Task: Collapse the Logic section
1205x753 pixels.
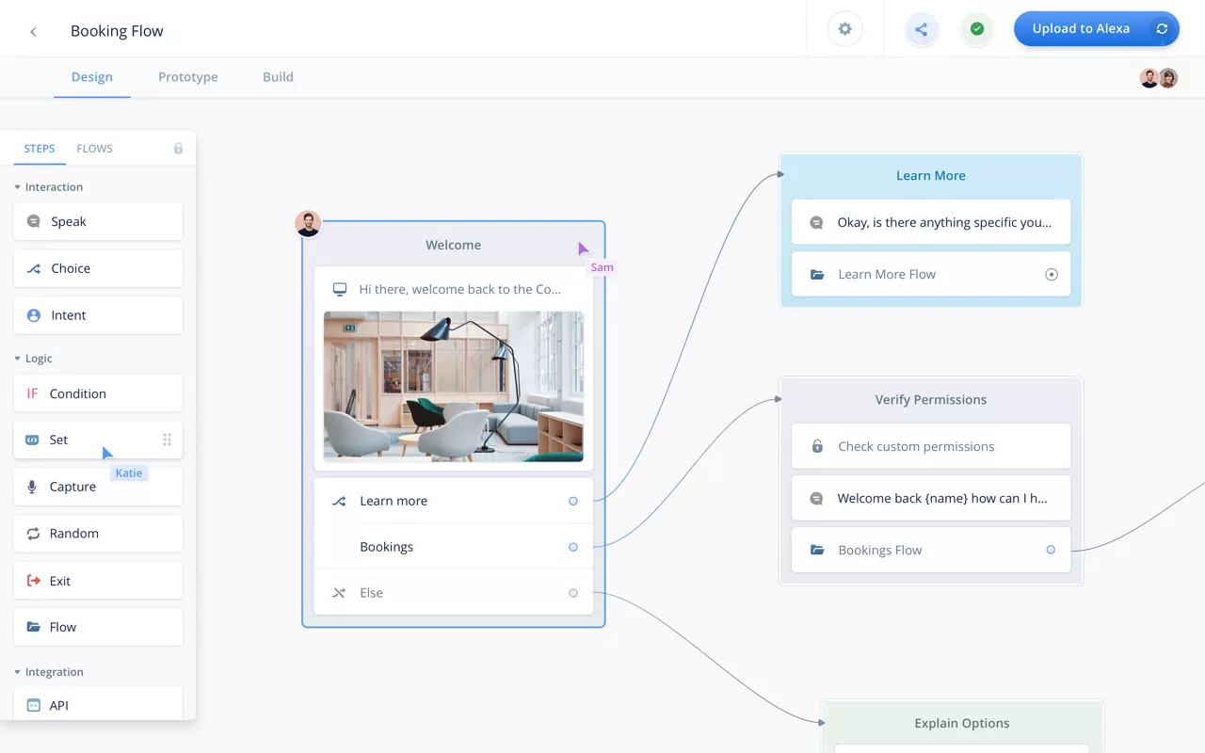Action: tap(18, 359)
